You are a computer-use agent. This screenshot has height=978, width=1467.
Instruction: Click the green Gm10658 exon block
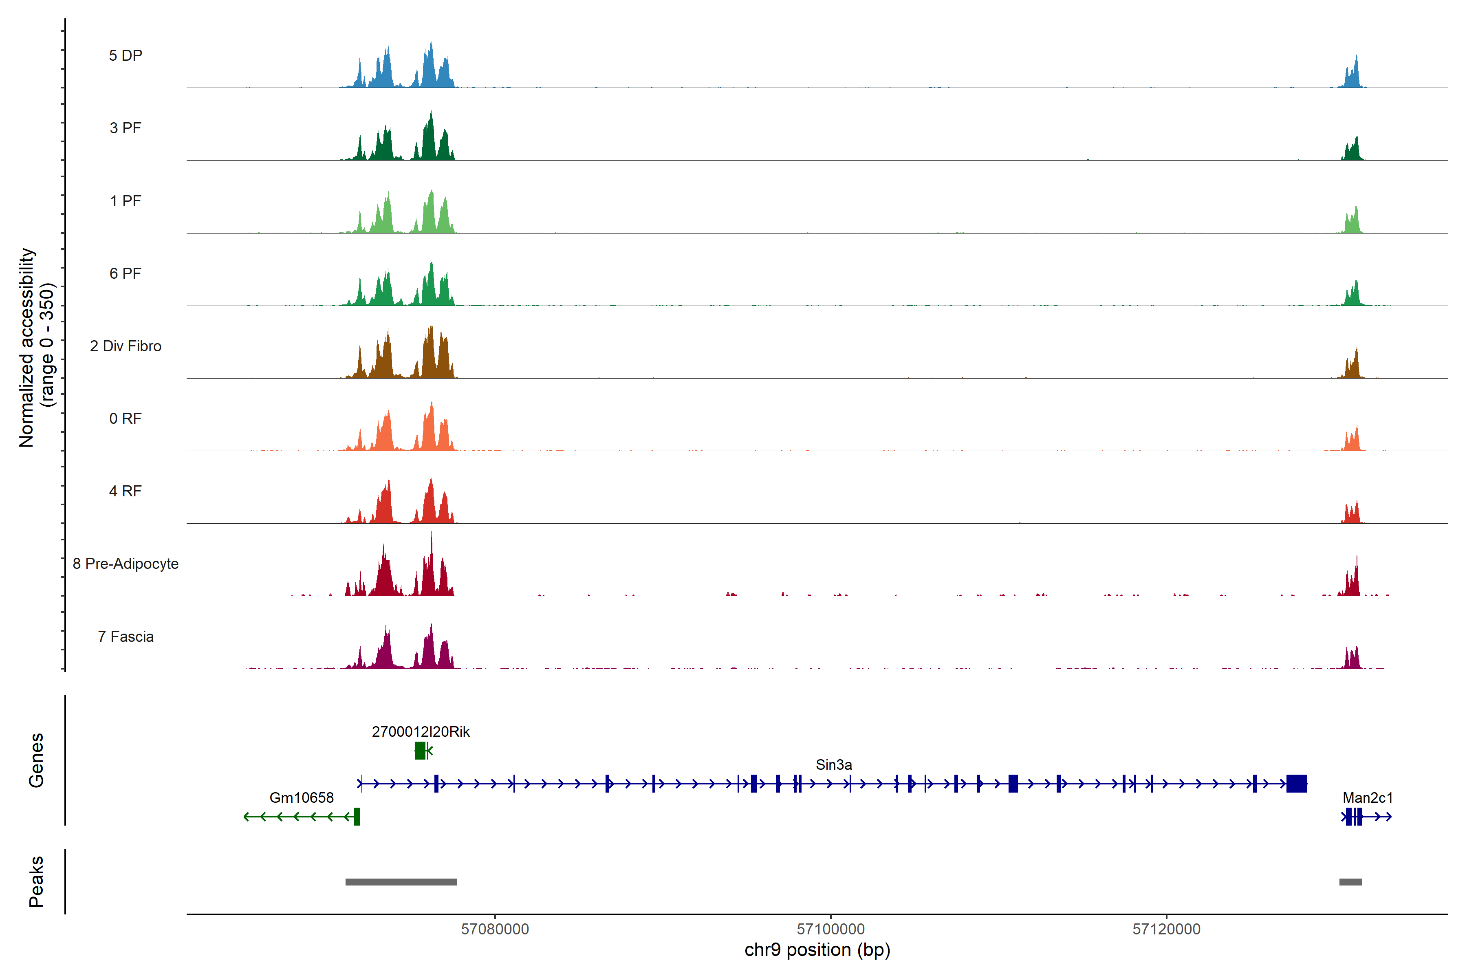pos(357,817)
